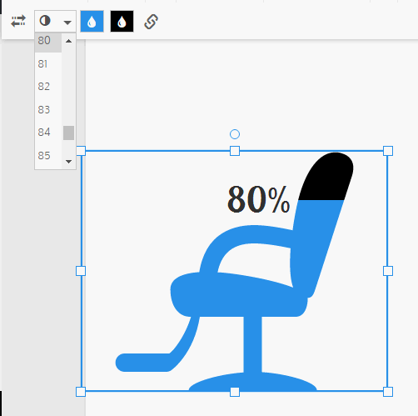Click the 80% label text
The height and width of the screenshot is (416, 418).
pyautogui.click(x=259, y=199)
